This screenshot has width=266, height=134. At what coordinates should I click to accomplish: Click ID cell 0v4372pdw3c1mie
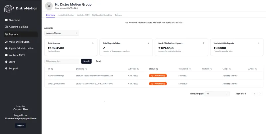pyautogui.click(x=56, y=84)
